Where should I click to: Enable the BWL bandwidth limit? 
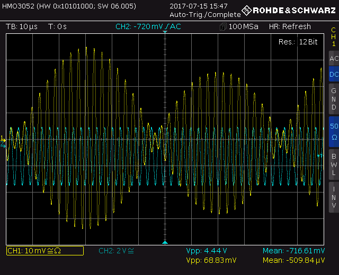point(333,164)
